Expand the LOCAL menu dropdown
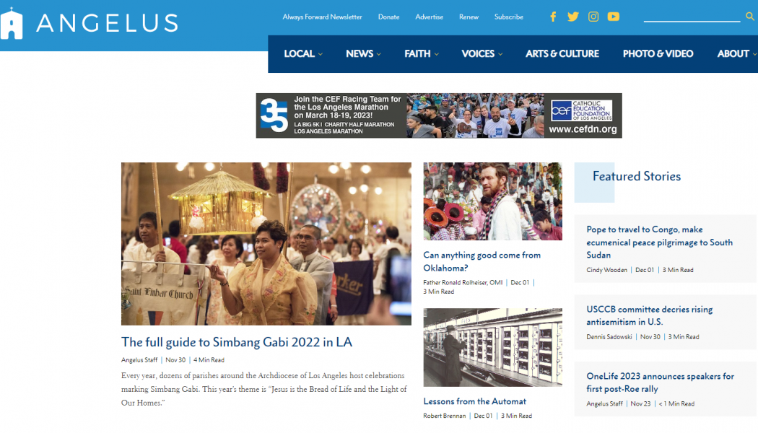This screenshot has width=758, height=433. pos(303,53)
